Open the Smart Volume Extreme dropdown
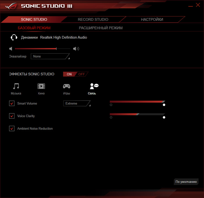 [77, 103]
